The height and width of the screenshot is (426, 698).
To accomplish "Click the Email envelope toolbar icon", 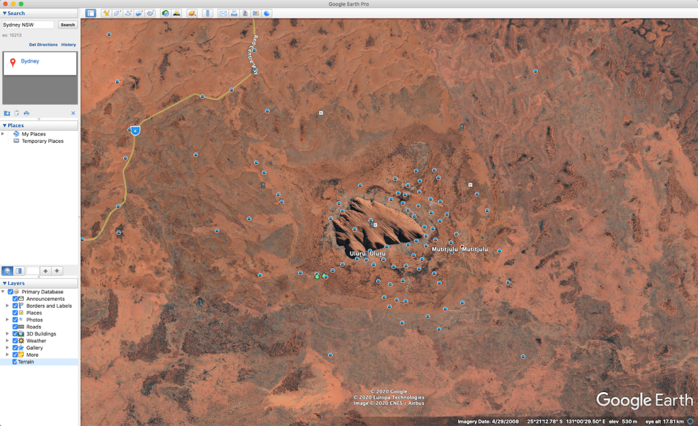I will (223, 14).
